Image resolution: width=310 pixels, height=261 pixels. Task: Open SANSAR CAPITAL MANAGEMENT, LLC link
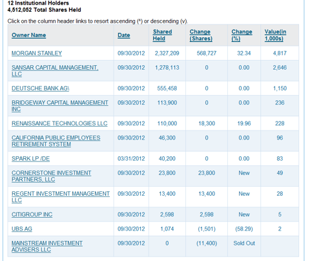55,71
